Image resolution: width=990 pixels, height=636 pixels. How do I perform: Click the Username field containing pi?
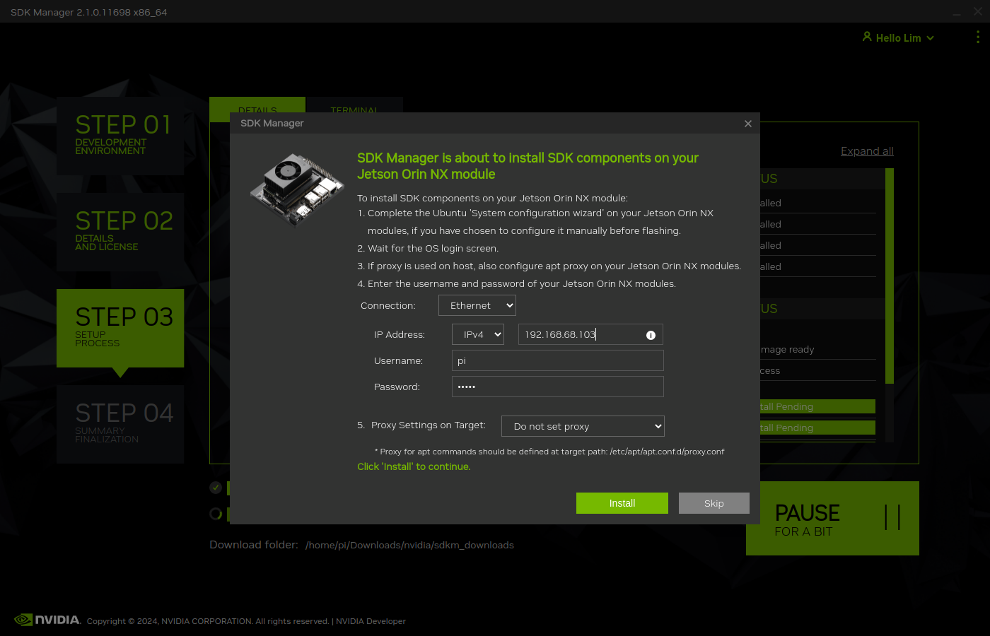pyautogui.click(x=558, y=360)
